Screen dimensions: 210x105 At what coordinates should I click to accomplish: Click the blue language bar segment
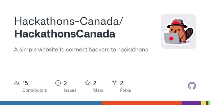(x=51, y=103)
